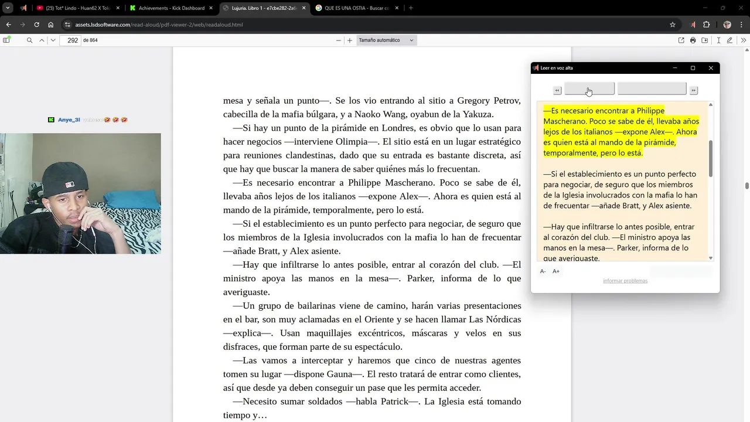Open PDF in external window icon
Viewport: 750px width, 422px height.
[681, 40]
